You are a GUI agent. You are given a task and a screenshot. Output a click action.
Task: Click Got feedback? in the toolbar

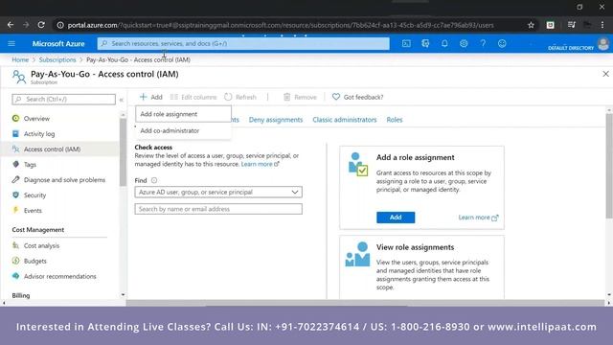357,97
